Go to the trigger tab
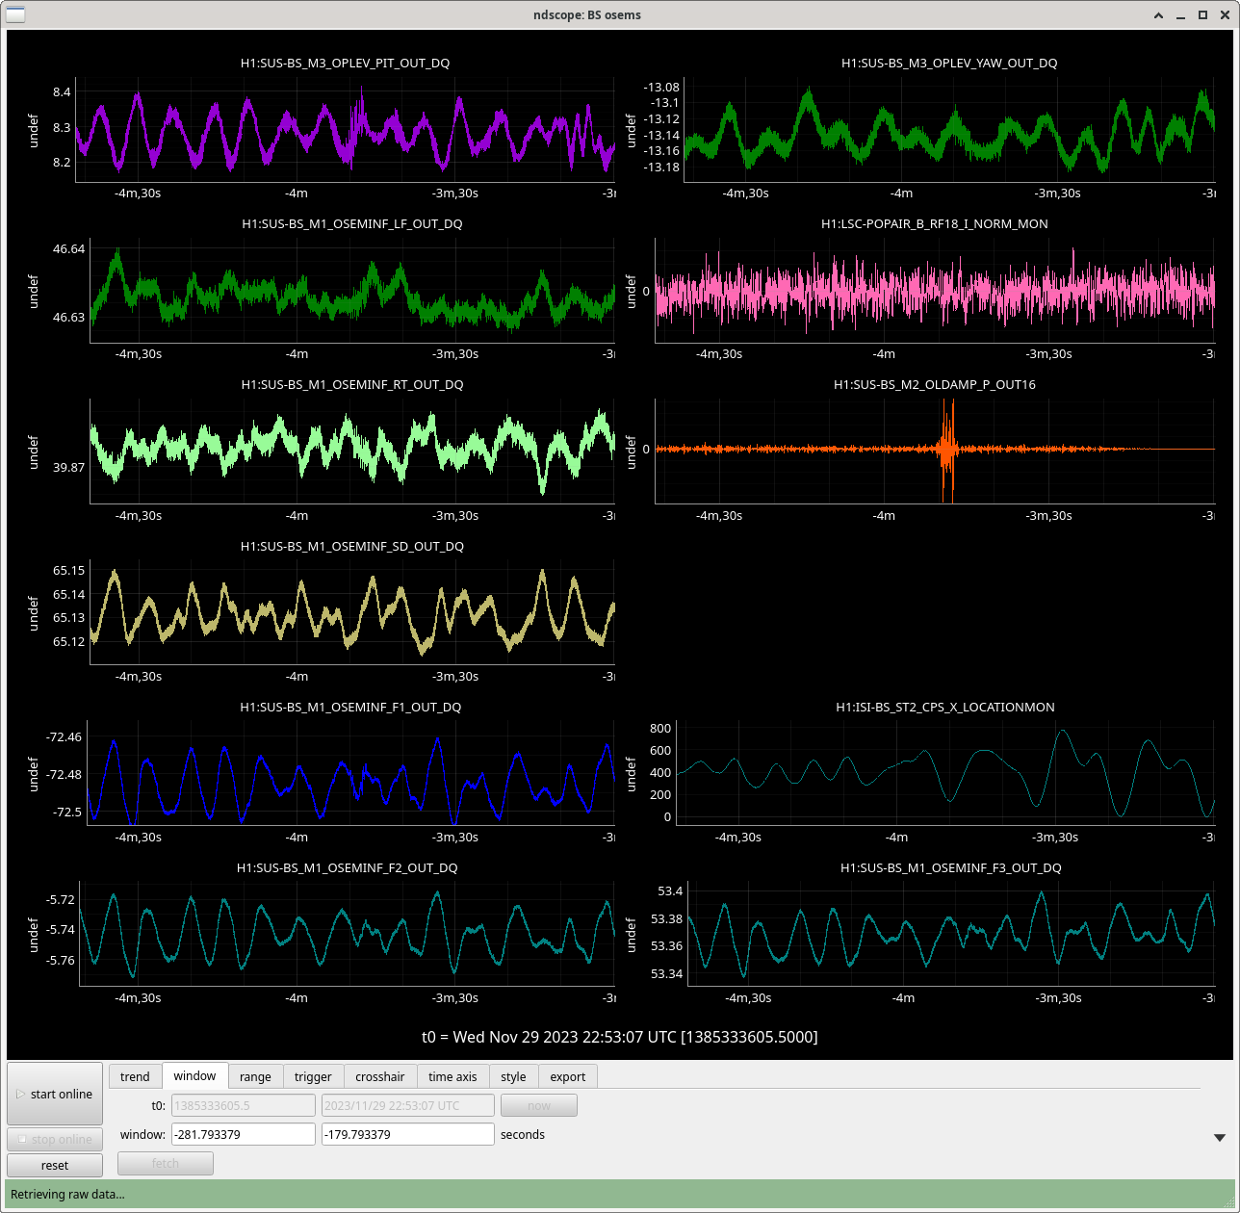This screenshot has width=1240, height=1213. (313, 1076)
